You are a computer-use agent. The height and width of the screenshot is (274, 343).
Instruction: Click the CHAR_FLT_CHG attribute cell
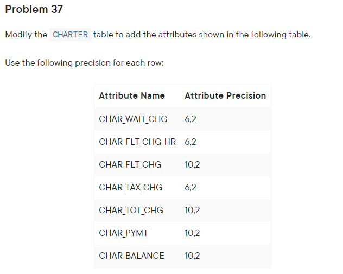tap(130, 165)
